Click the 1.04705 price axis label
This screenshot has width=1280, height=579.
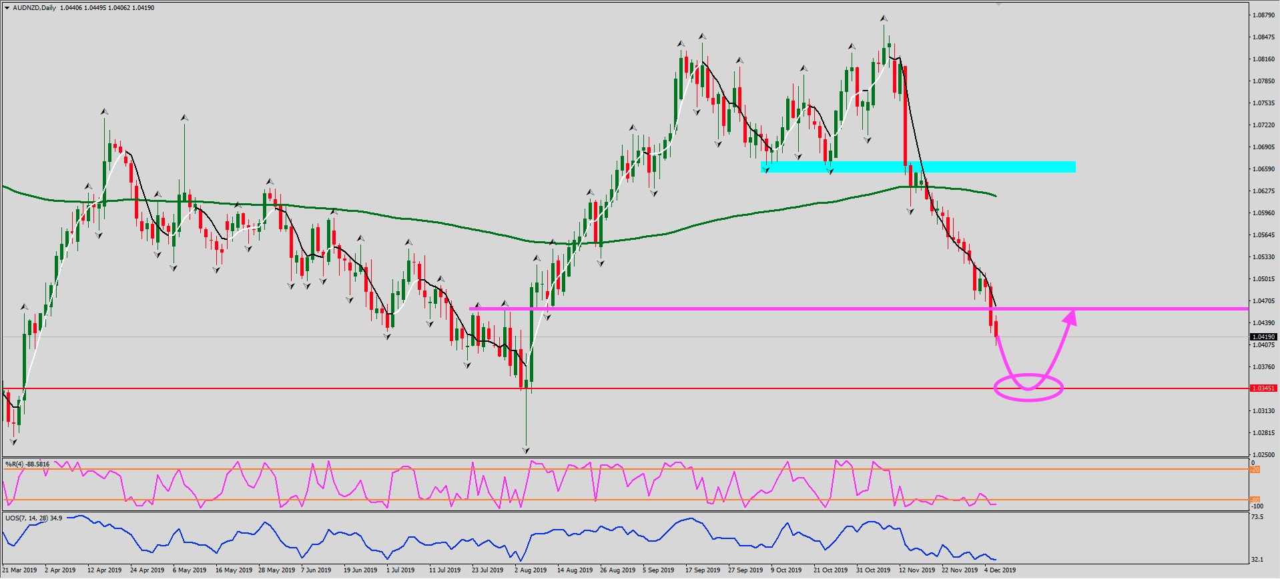click(1263, 300)
